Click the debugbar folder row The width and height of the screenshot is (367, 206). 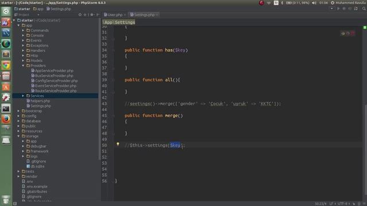(56, 146)
